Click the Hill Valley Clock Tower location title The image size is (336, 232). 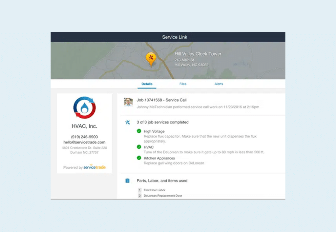click(x=198, y=54)
